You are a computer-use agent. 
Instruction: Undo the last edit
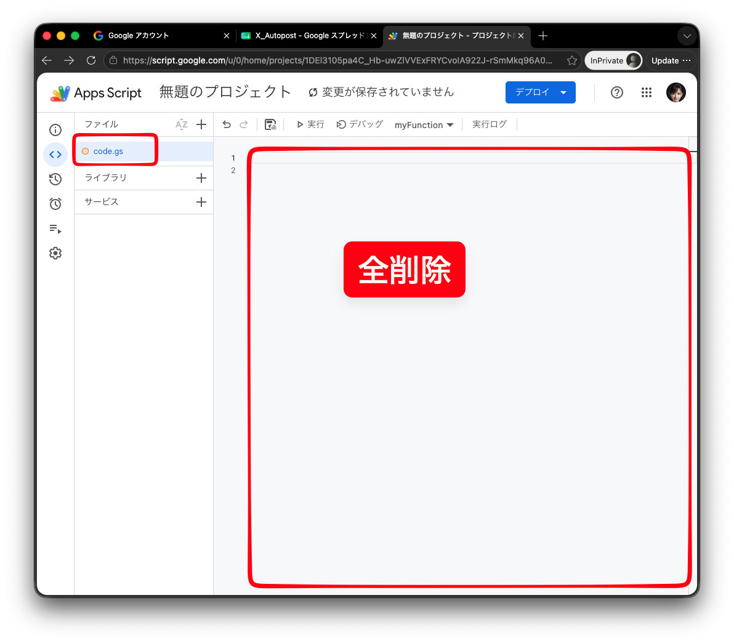click(x=227, y=124)
